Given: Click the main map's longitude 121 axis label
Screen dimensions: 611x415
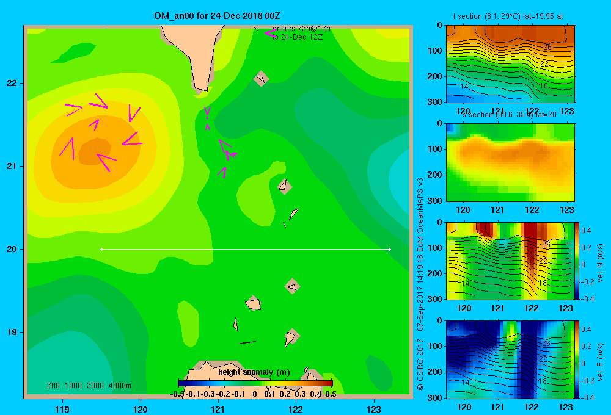Looking at the screenshot, I should (218, 409).
